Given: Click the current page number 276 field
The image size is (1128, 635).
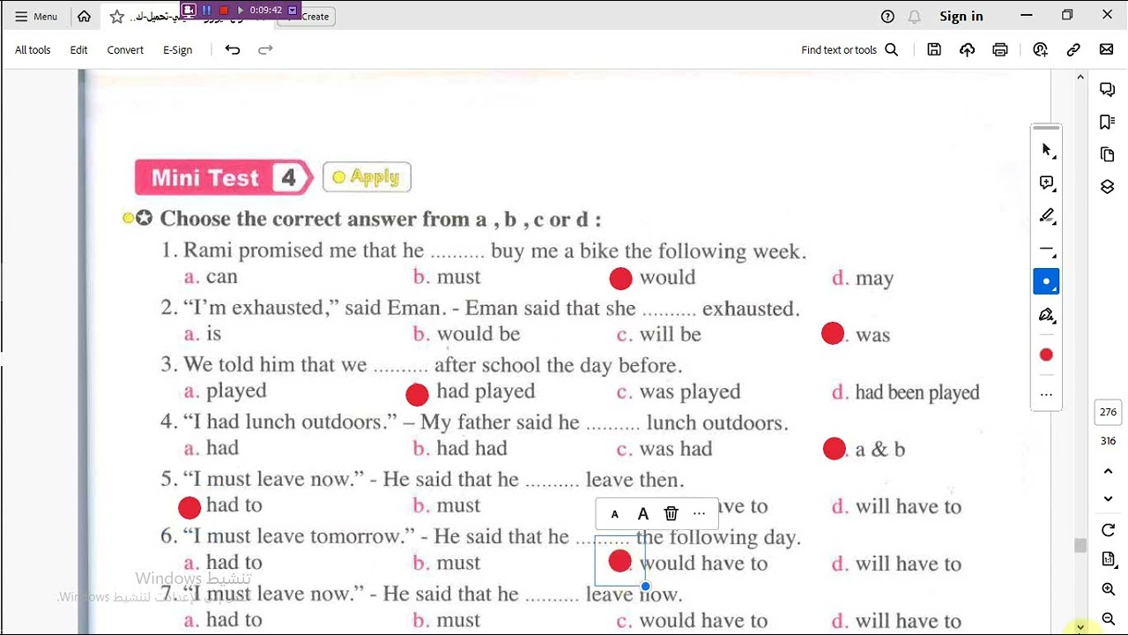Looking at the screenshot, I should tap(1108, 412).
